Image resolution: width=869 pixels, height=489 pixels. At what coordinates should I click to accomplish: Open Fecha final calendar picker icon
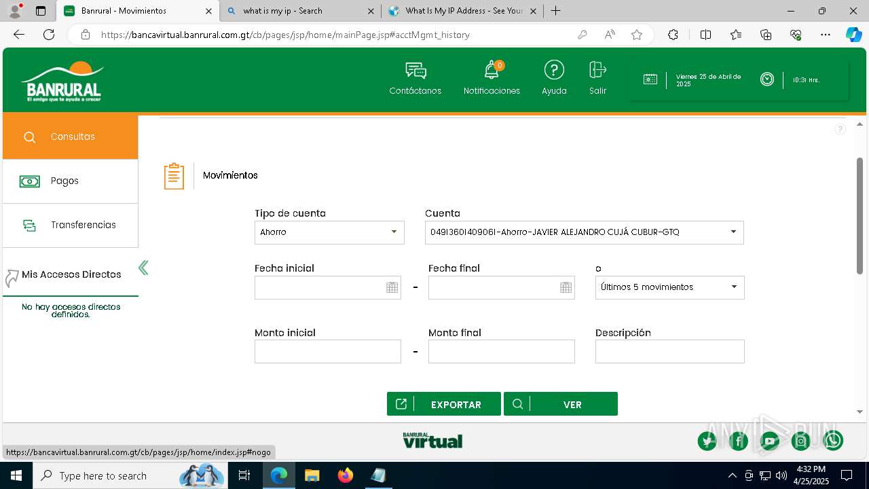pos(566,287)
